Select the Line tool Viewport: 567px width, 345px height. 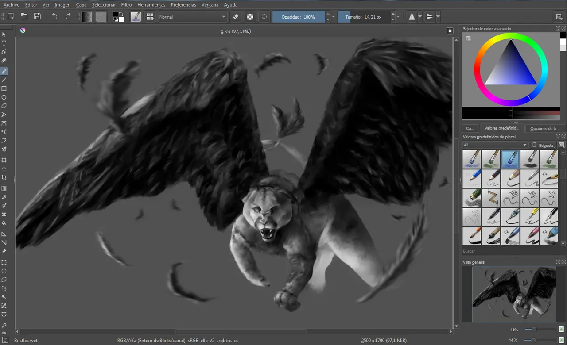coord(4,80)
